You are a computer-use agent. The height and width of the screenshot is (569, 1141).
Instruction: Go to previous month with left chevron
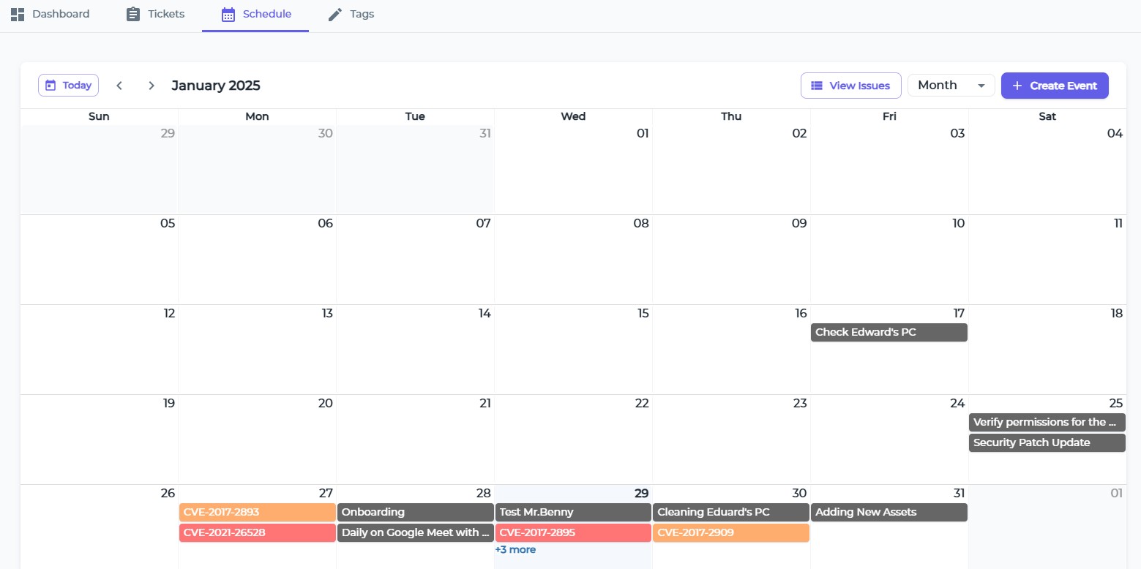(119, 86)
